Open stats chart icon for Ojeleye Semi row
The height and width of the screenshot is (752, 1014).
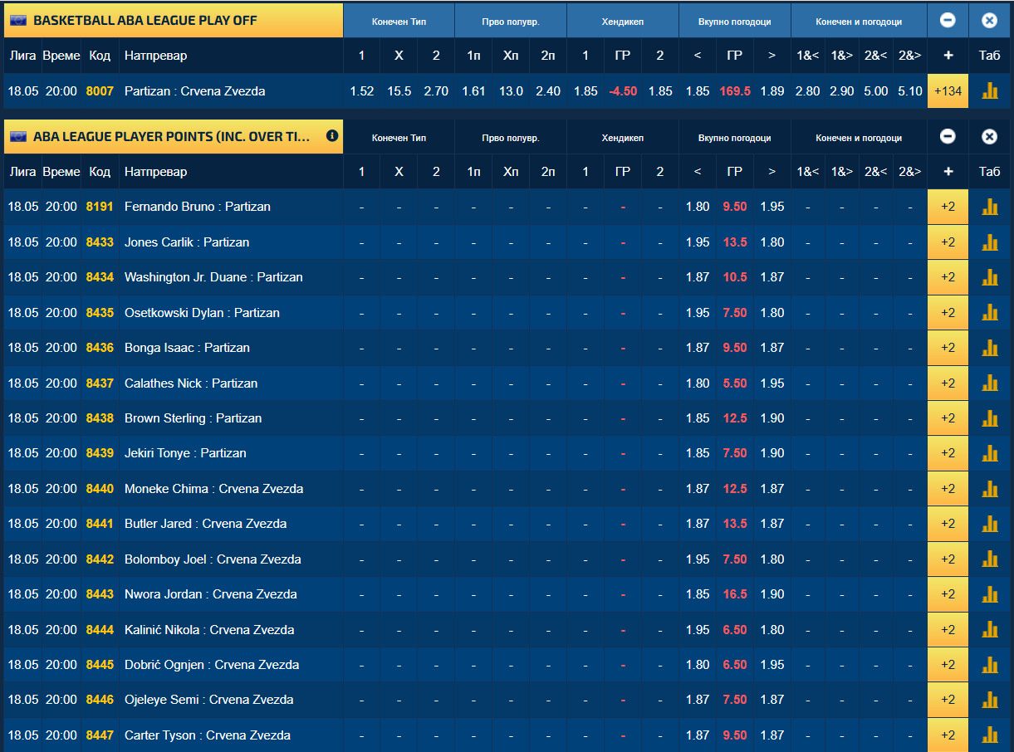[990, 700]
